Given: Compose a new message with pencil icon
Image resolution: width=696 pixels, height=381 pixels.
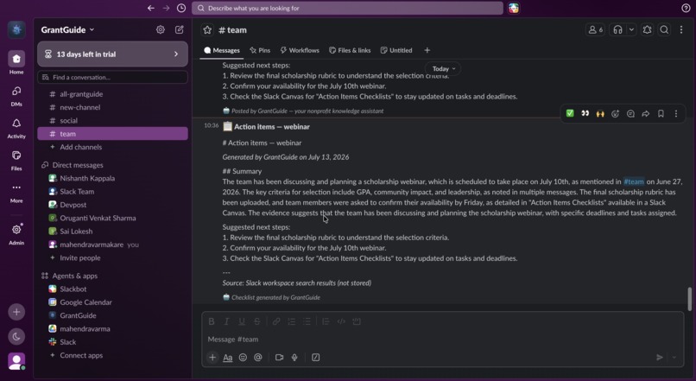Looking at the screenshot, I should point(180,29).
